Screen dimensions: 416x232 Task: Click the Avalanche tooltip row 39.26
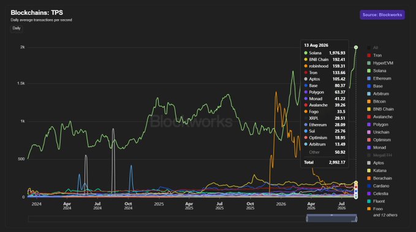325,105
